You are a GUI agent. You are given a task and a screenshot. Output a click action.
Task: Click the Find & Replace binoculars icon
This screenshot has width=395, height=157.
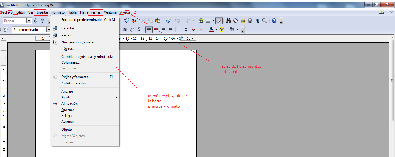click(x=228, y=21)
